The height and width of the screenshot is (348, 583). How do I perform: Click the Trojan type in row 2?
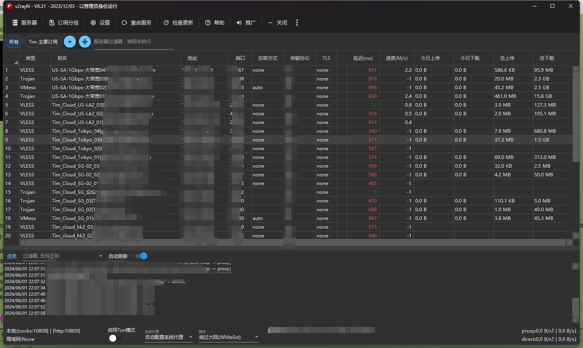(27, 79)
